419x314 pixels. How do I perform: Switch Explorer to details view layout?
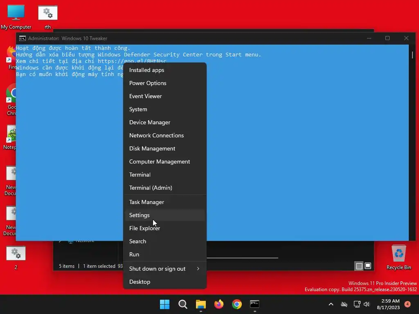pyautogui.click(x=359, y=266)
